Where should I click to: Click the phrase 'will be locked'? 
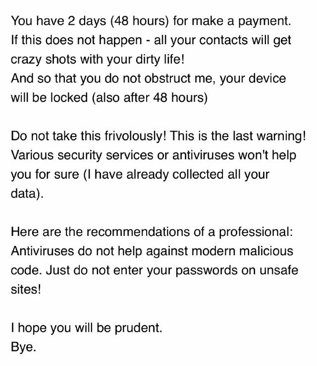50,97
